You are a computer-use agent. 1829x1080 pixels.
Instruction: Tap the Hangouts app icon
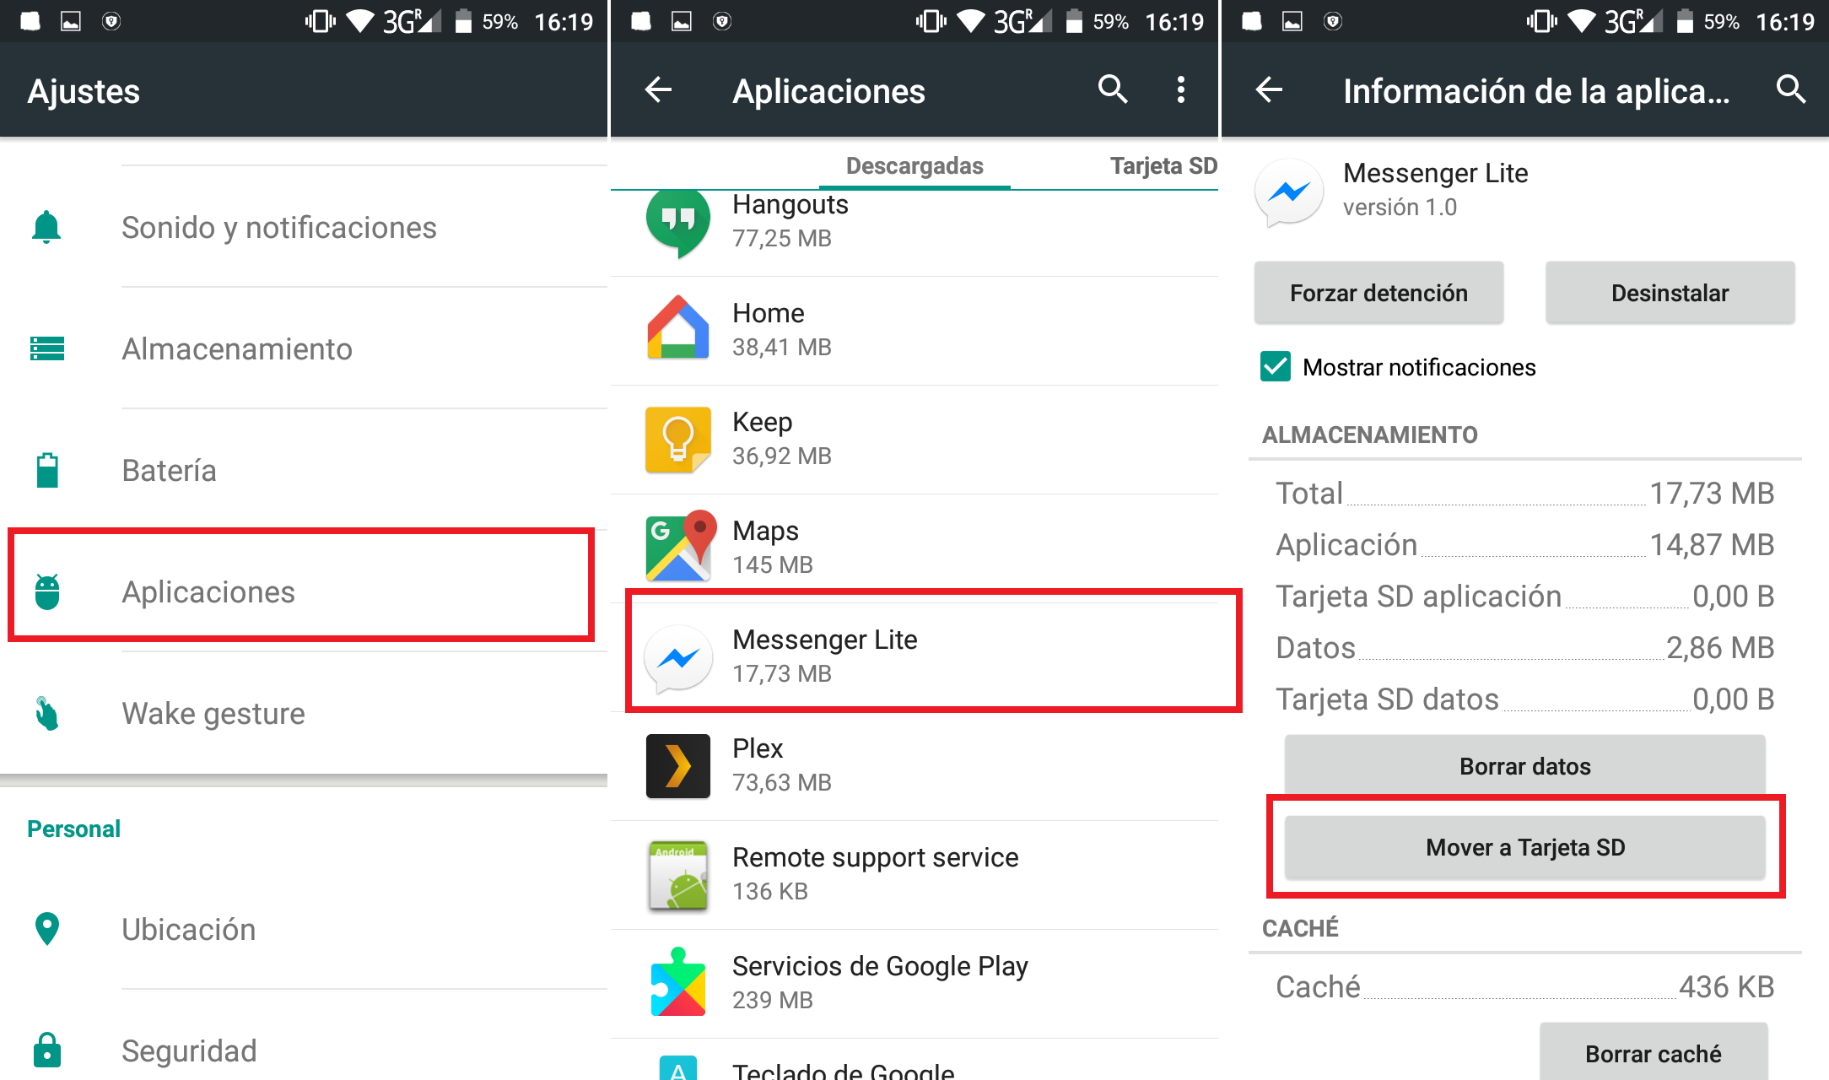point(677,222)
